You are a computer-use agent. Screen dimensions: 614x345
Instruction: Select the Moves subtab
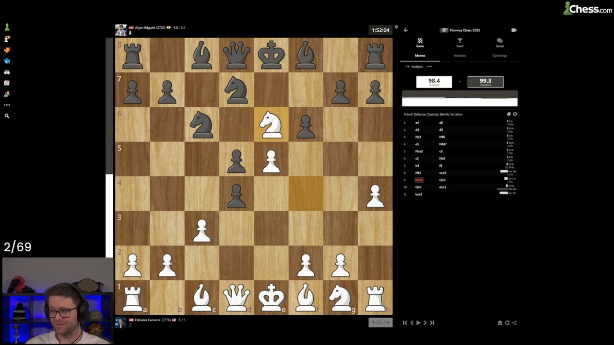pyautogui.click(x=420, y=56)
